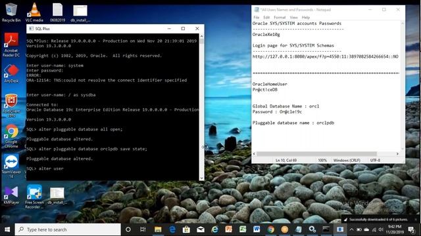Click the ORA-12154 error line
421x236 pixels.
pos(107,80)
